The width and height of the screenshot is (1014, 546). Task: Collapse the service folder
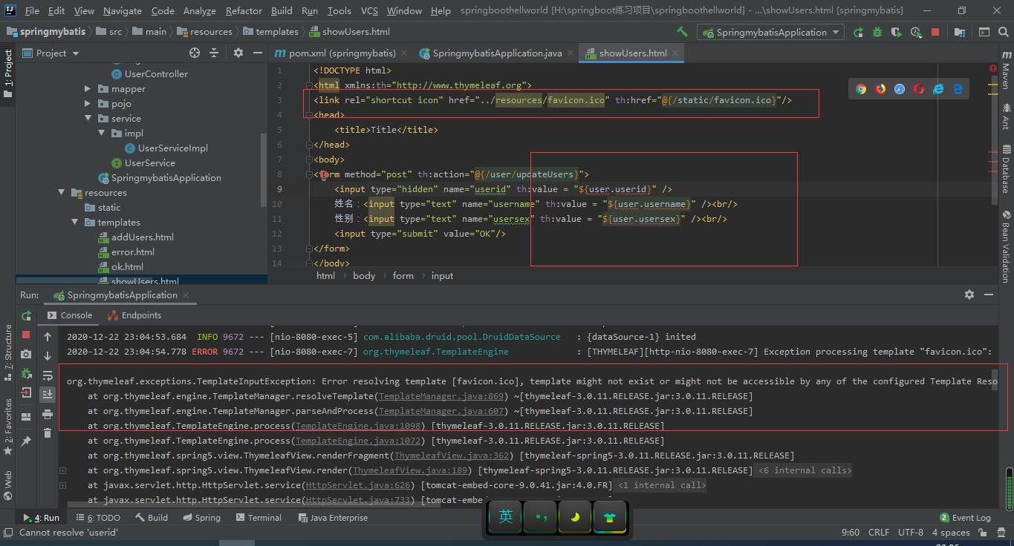click(x=88, y=119)
